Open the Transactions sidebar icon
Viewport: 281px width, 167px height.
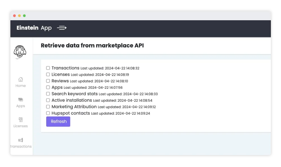coord(21,140)
